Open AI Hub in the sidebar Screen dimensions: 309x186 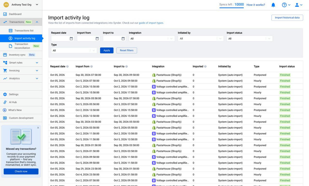click(21, 102)
